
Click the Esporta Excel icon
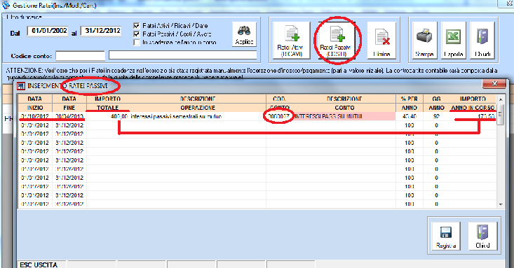click(453, 36)
